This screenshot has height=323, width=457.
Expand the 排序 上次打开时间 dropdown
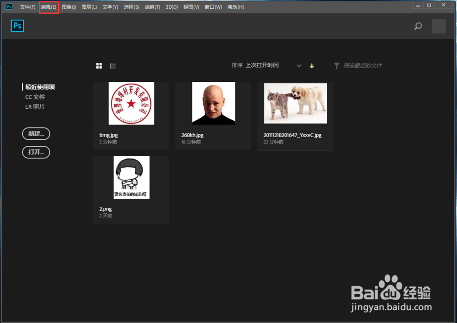(x=276, y=65)
